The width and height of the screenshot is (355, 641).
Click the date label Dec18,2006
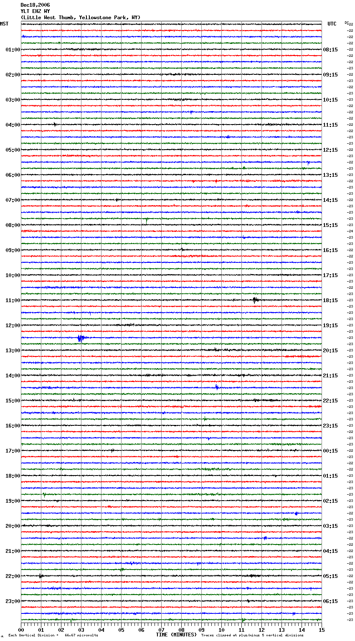(x=35, y=5)
